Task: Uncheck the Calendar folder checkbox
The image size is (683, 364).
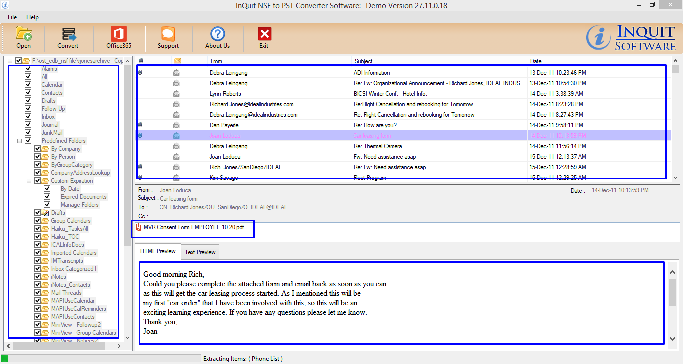Action: [x=28, y=85]
